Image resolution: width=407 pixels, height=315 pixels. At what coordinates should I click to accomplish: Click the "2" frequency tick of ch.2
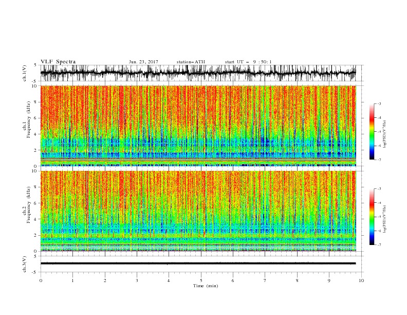point(35,235)
